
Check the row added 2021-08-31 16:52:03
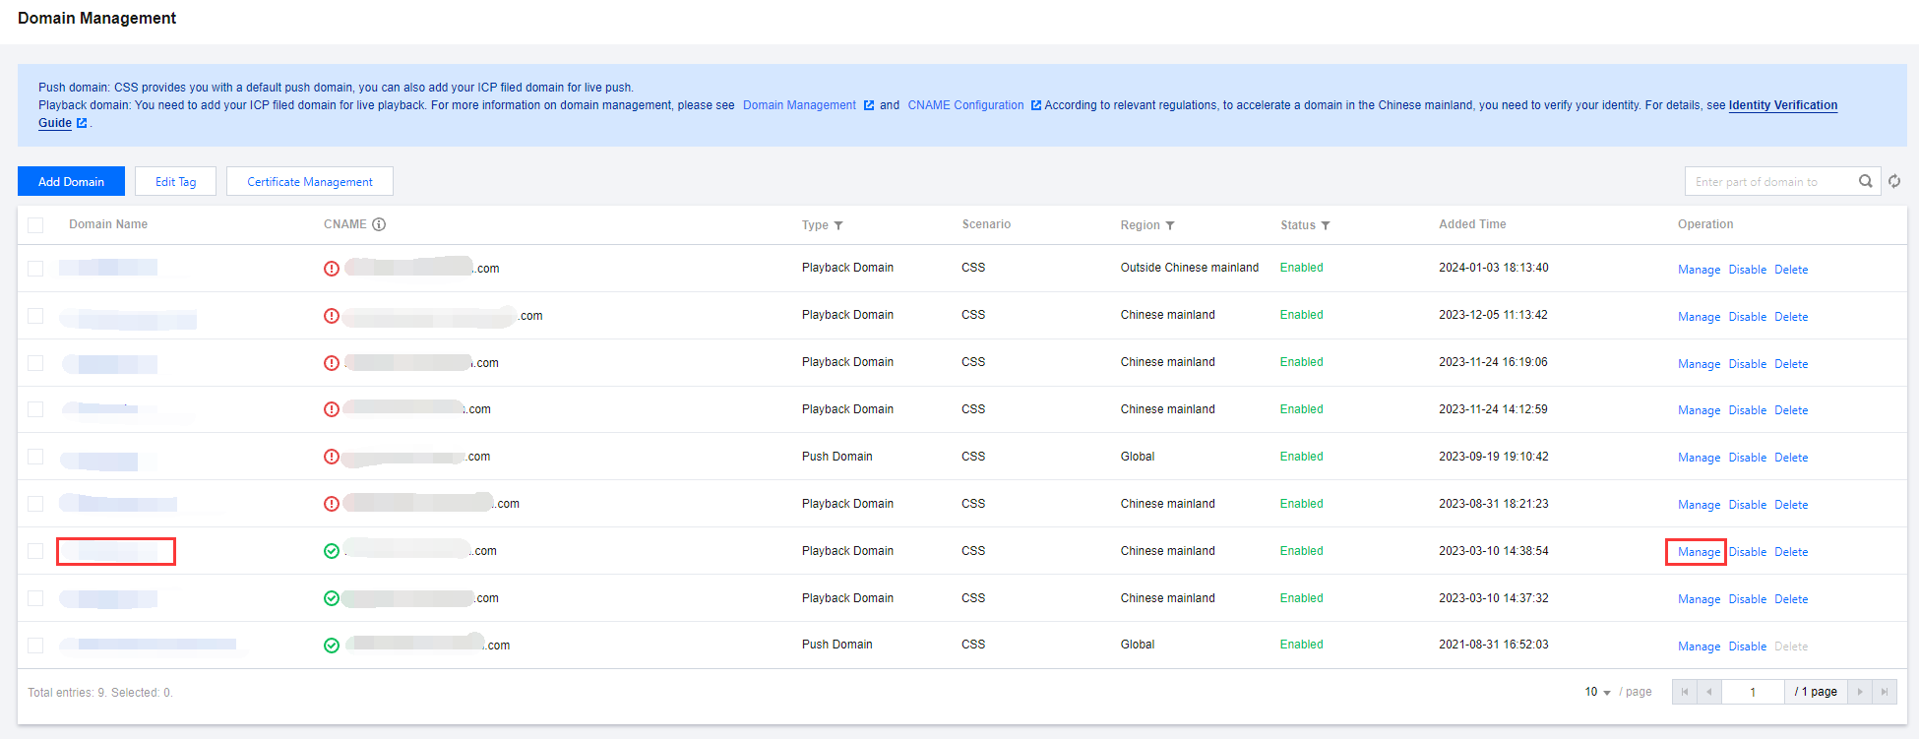35,646
